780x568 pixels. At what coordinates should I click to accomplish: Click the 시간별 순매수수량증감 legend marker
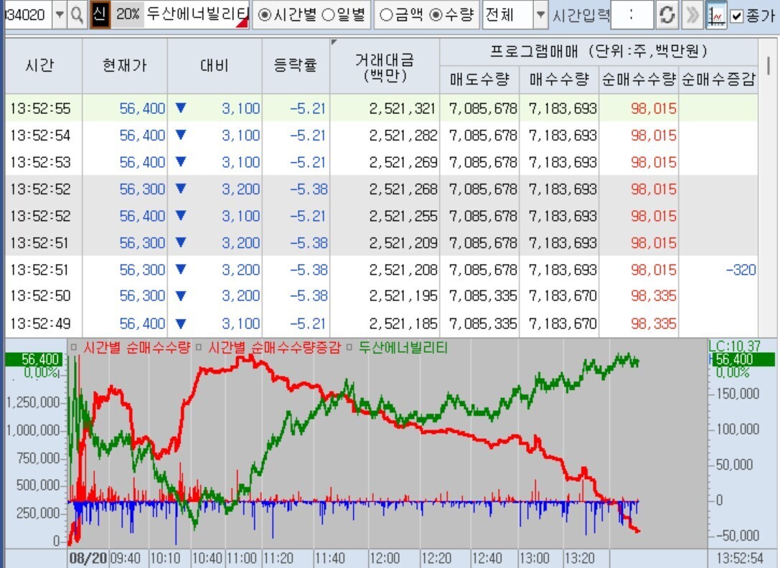199,347
